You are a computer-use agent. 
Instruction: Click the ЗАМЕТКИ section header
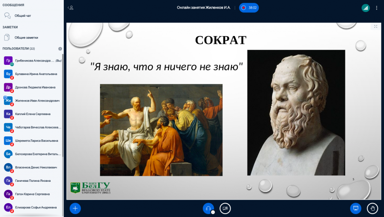coord(10,27)
